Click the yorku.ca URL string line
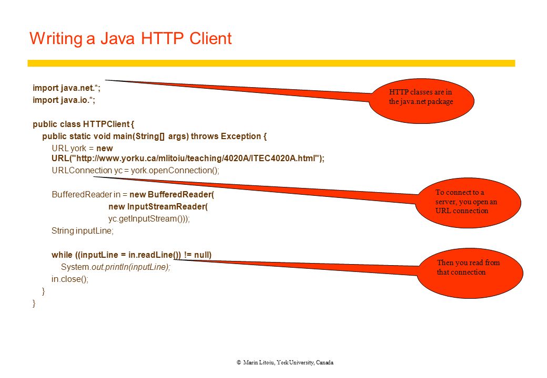Screen dimensions: 547x378 pyautogui.click(x=188, y=159)
